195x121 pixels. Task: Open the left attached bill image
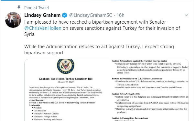click(66, 90)
